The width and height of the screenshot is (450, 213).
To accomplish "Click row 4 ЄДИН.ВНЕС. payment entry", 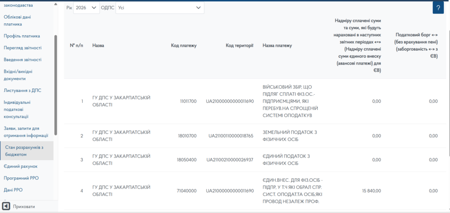I will click(289, 191).
